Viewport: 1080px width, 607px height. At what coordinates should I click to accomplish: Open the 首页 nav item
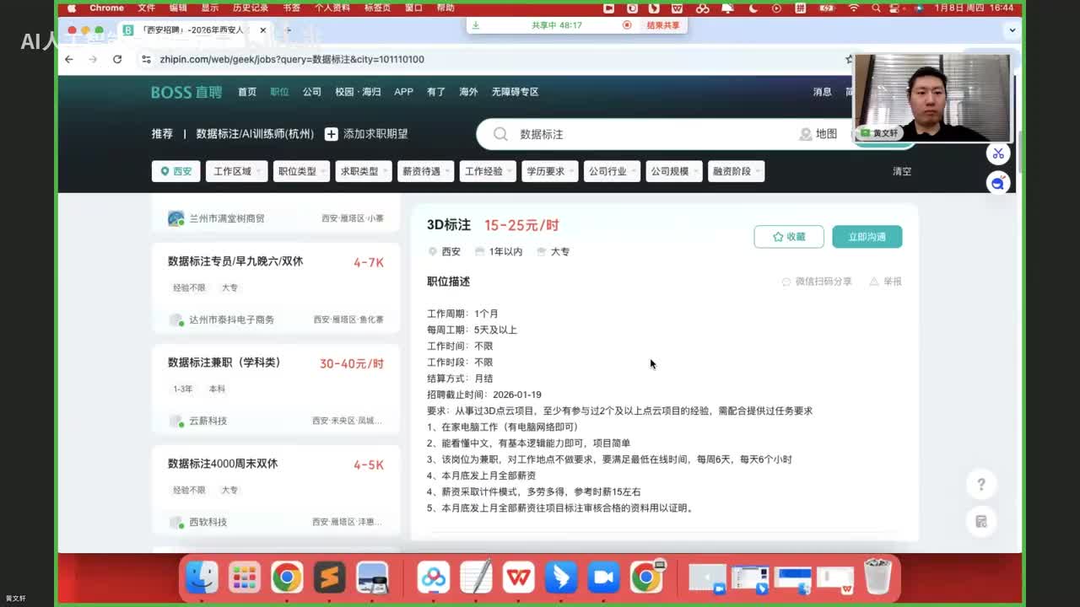coord(247,92)
